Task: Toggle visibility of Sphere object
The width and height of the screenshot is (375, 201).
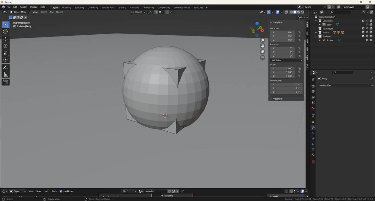Action: 367,40
